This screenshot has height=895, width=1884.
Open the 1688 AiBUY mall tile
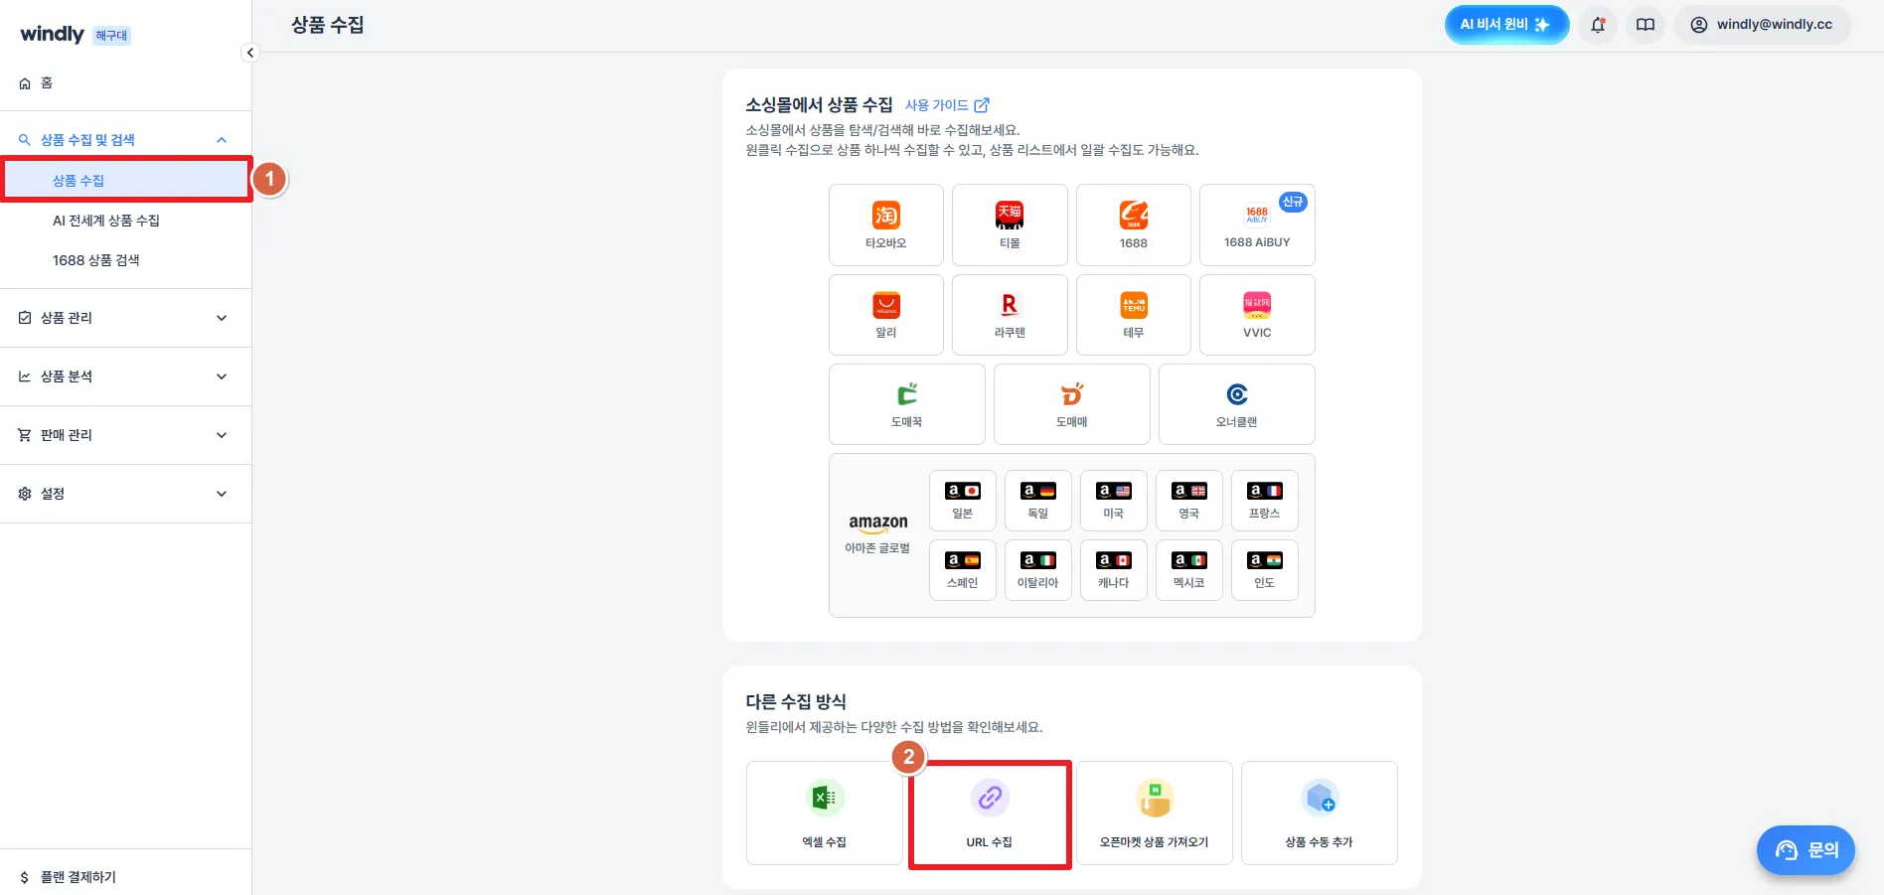(1257, 225)
